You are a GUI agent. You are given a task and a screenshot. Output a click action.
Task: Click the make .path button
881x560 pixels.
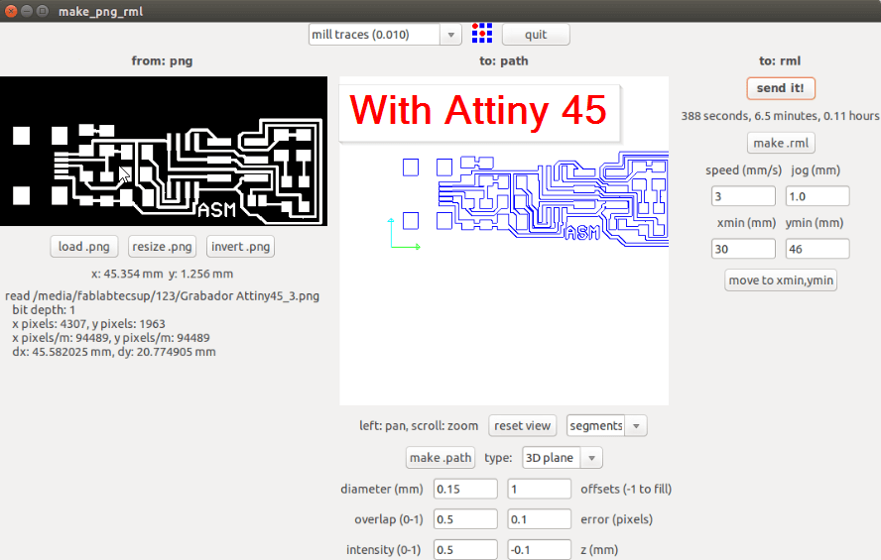pyautogui.click(x=440, y=458)
